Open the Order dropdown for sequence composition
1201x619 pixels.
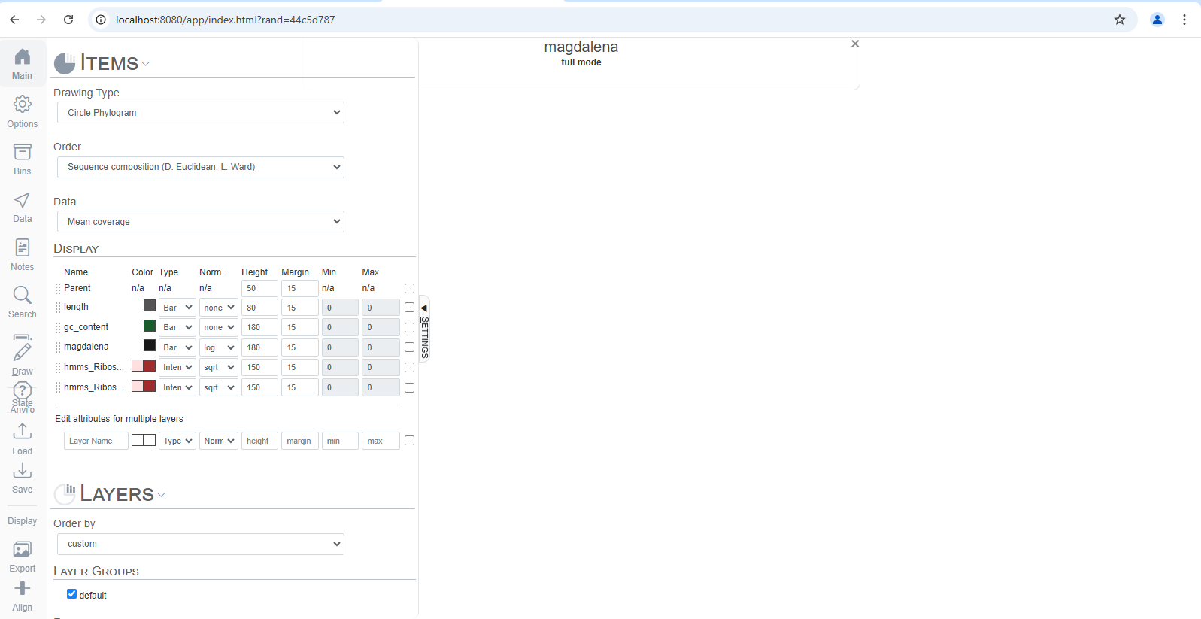click(200, 167)
